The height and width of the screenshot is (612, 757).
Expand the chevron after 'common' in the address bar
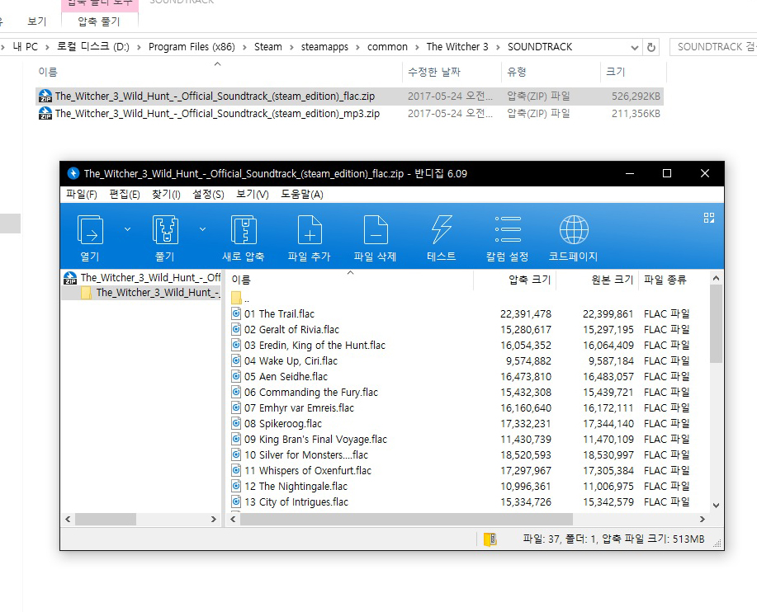click(417, 47)
